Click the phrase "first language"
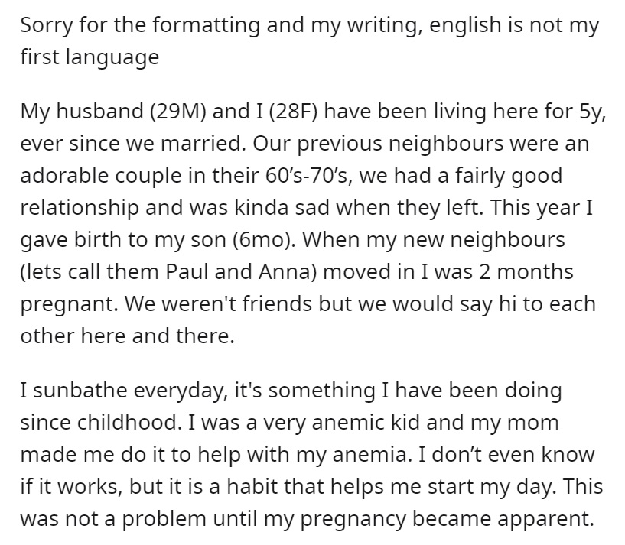 [90, 58]
